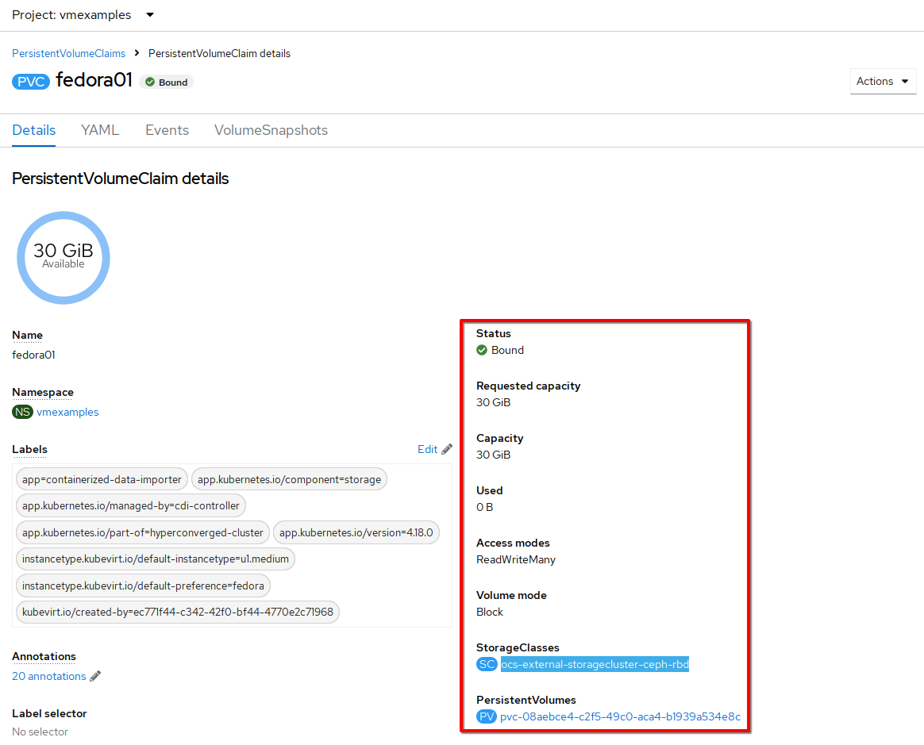Select label app=containerized-data-importer
This screenshot has width=924, height=745.
click(102, 479)
